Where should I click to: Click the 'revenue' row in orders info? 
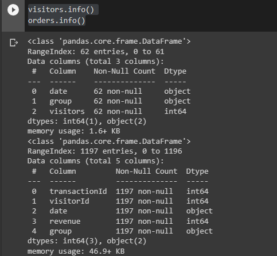(x=120, y=221)
